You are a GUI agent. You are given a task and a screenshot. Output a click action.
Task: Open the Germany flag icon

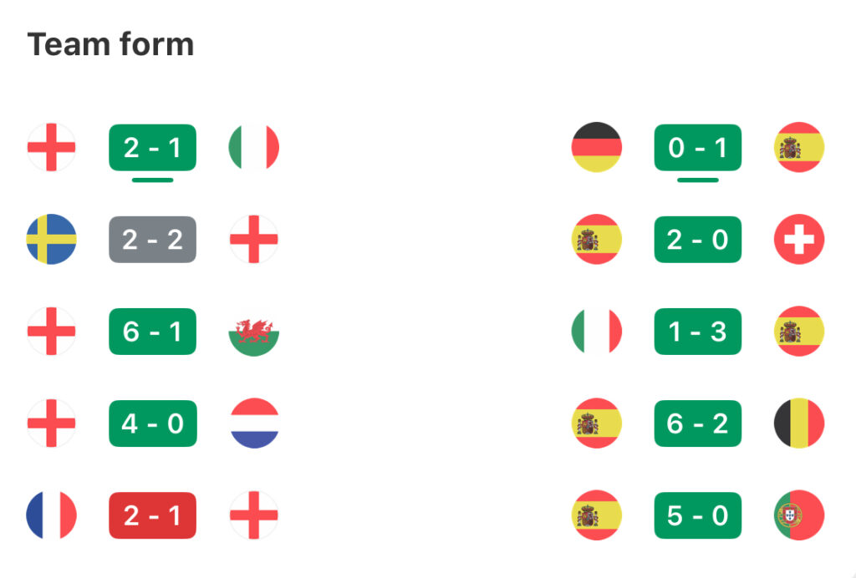597,147
